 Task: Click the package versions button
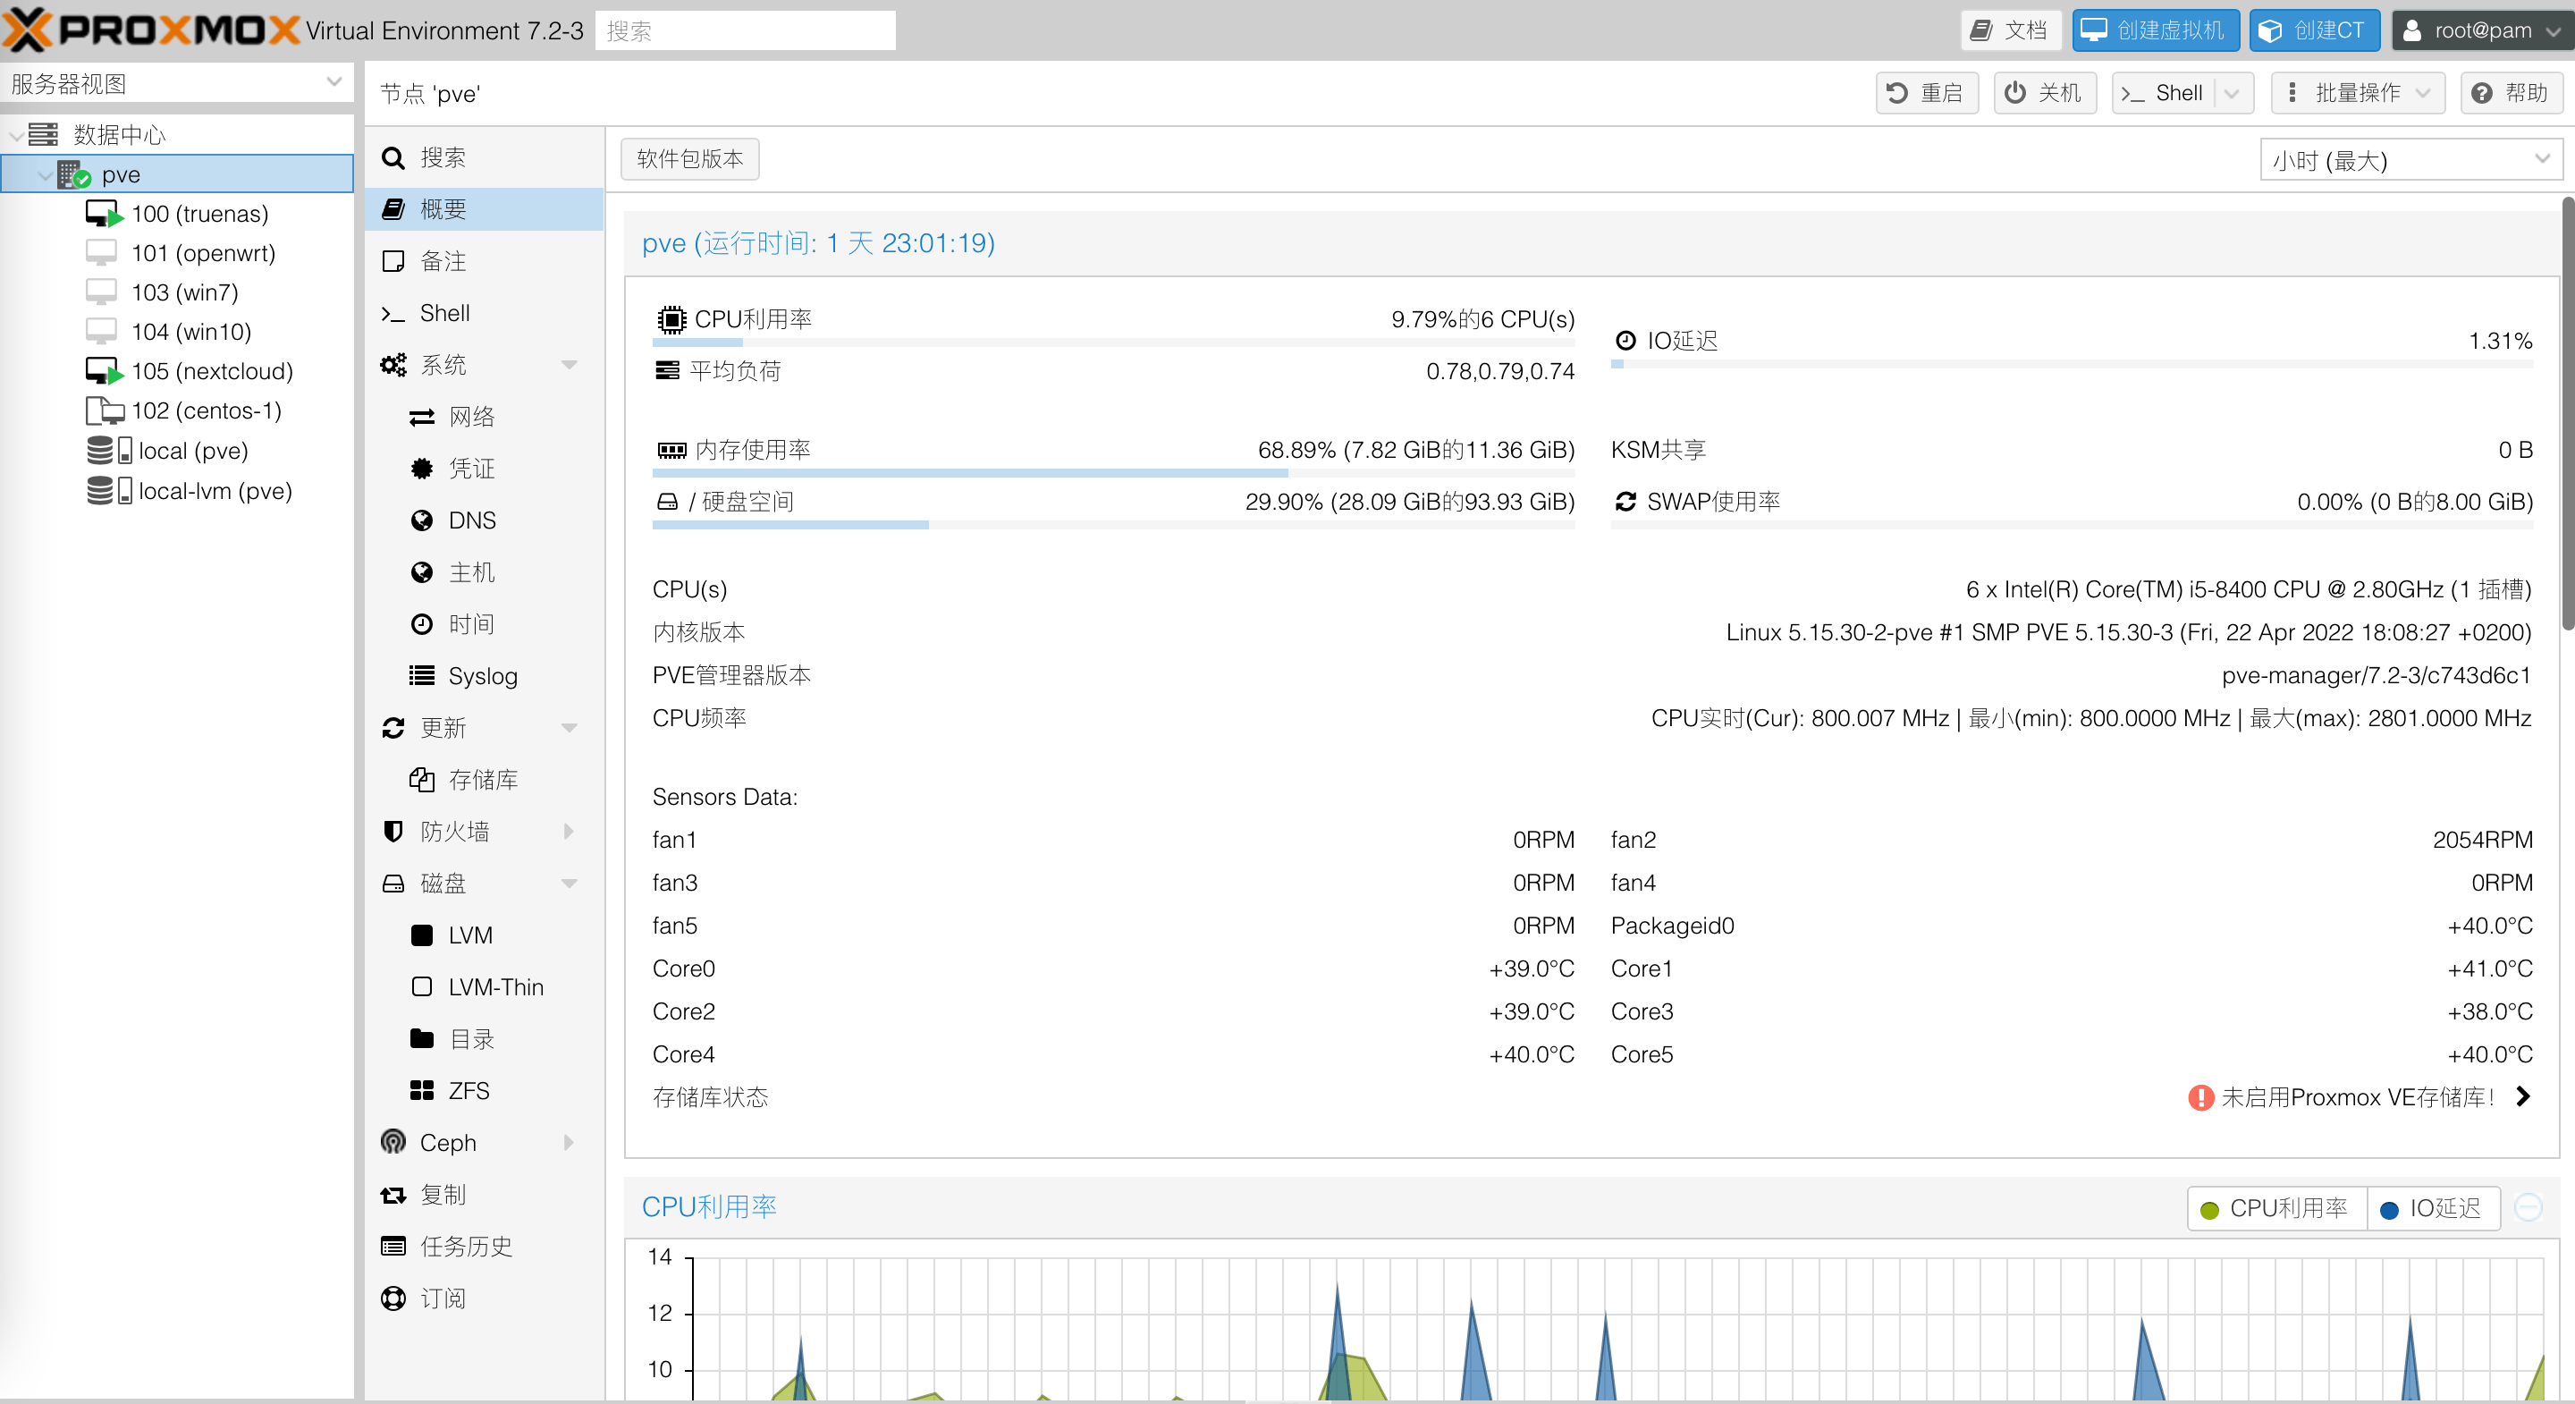click(x=688, y=159)
